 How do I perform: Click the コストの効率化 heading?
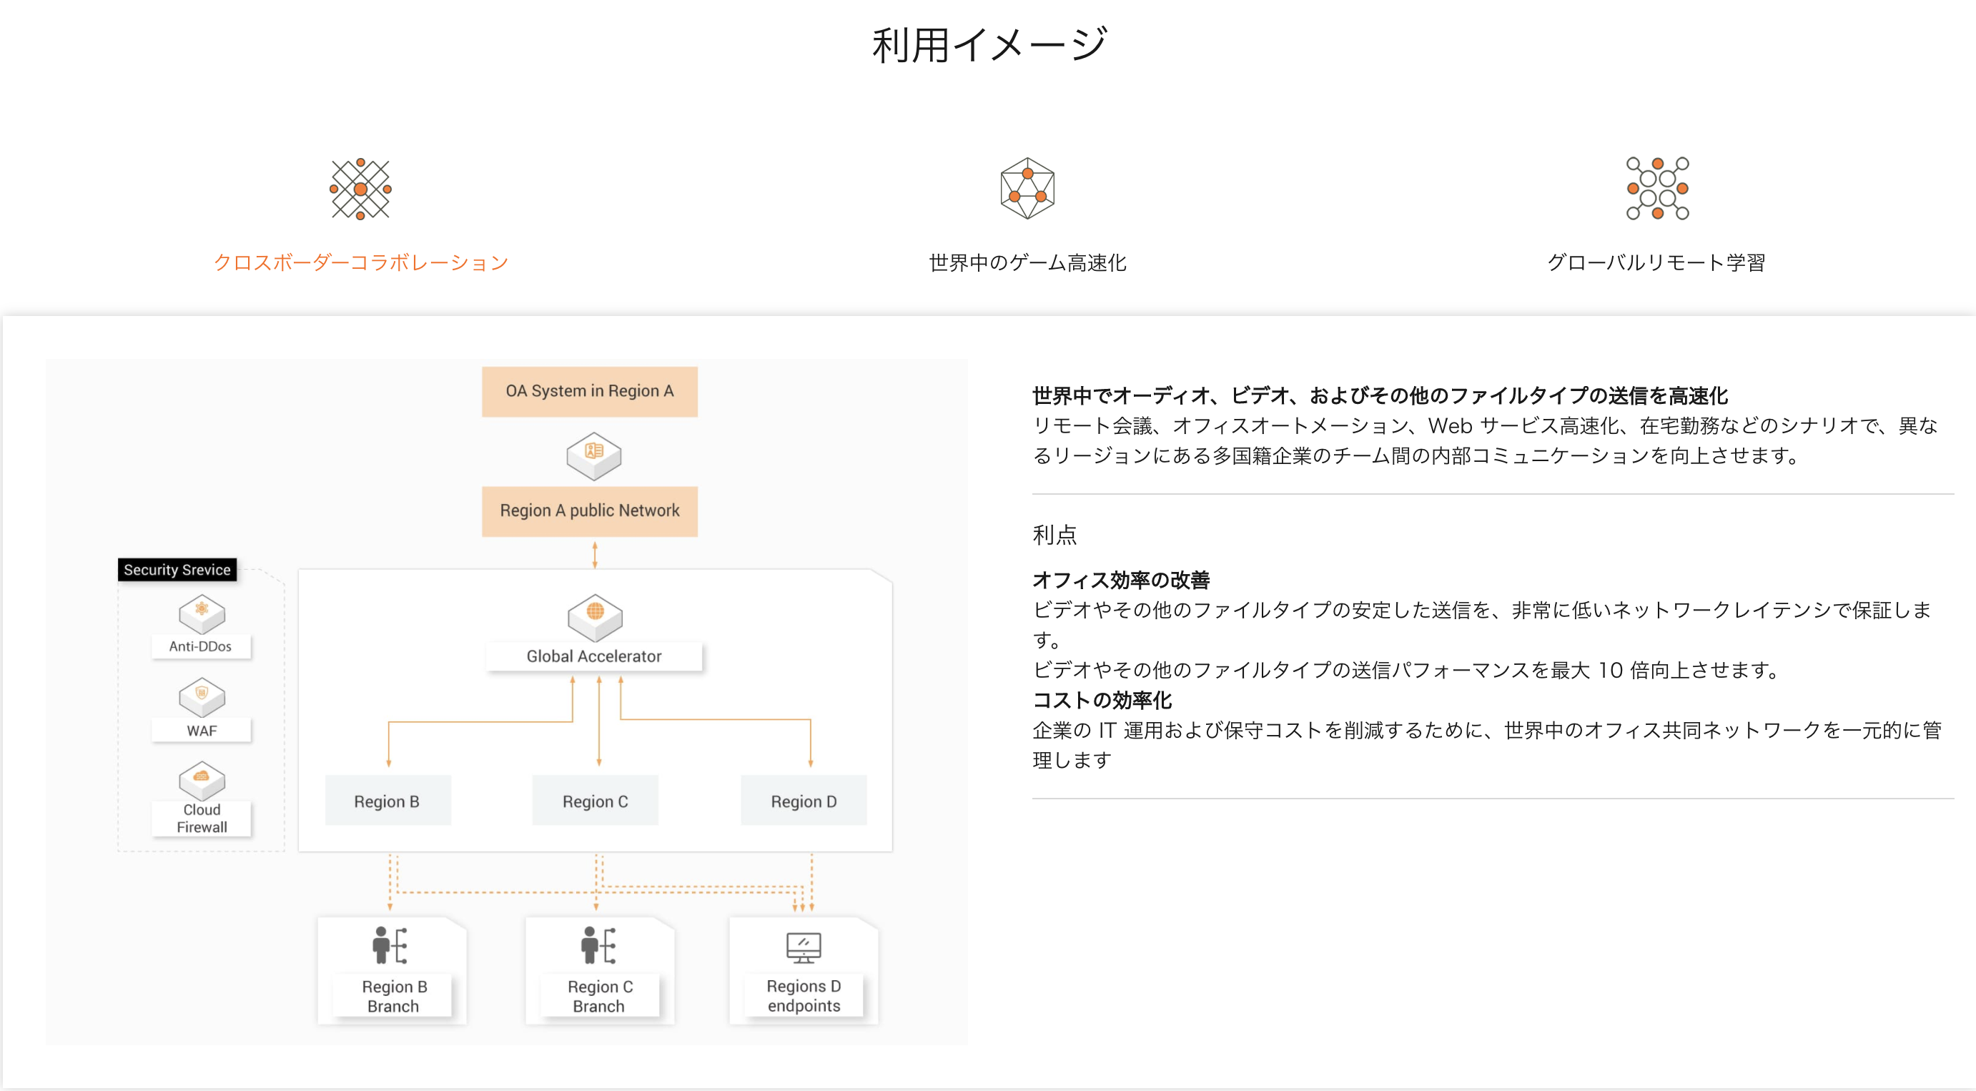click(x=1102, y=700)
